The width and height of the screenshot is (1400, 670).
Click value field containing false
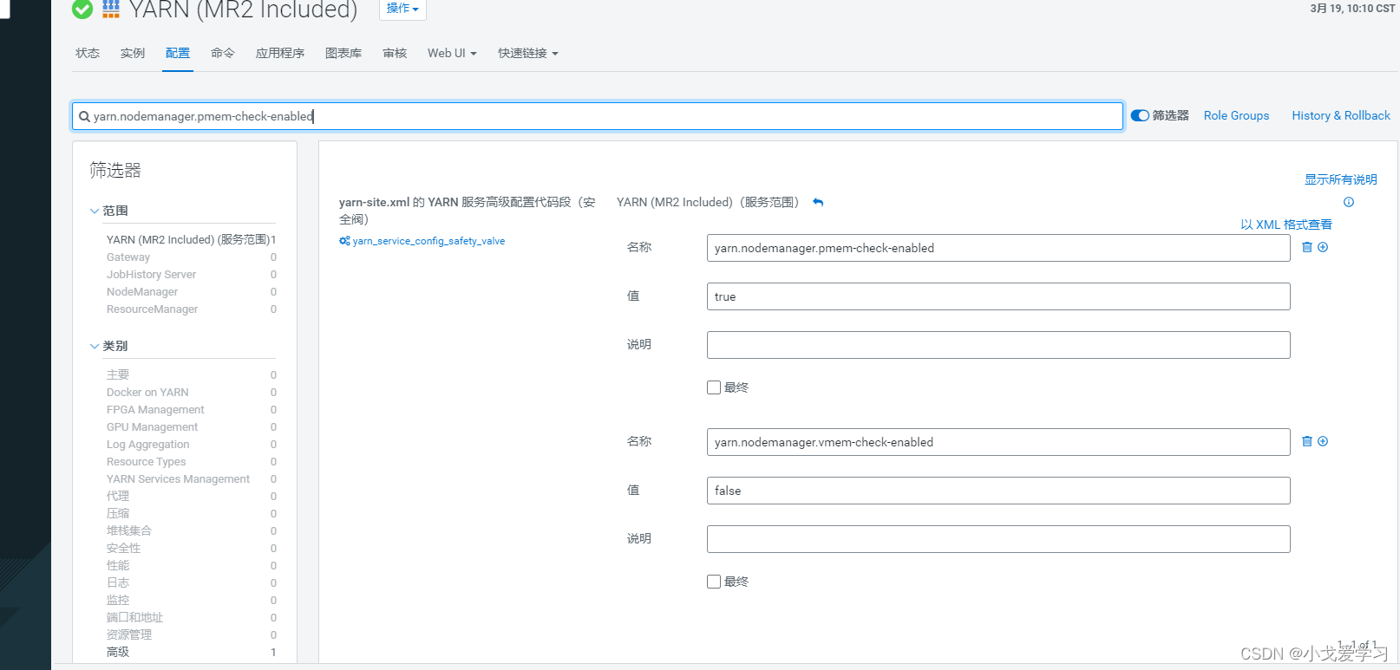[x=998, y=491]
